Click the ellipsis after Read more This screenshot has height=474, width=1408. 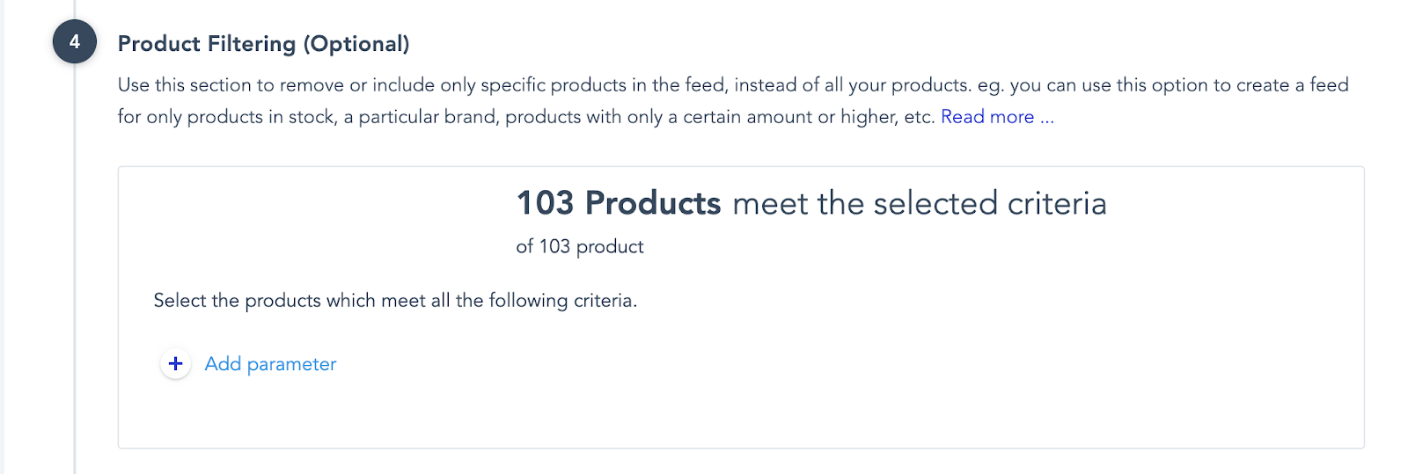pos(1047,117)
